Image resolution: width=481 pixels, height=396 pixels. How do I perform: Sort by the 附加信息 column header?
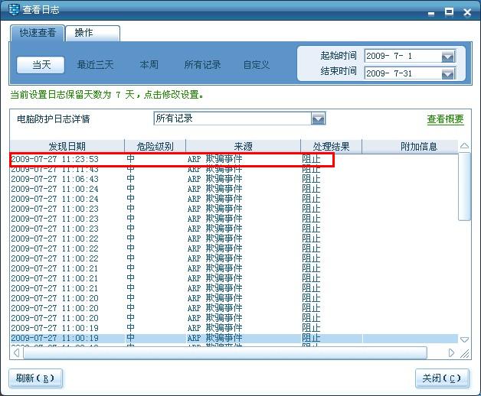coord(410,146)
